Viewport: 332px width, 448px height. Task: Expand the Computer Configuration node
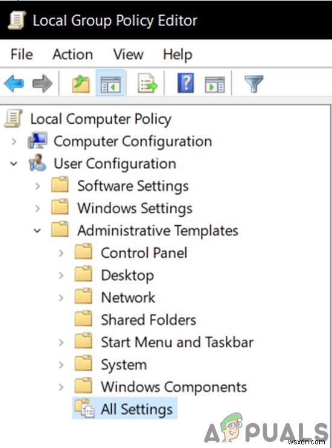pyautogui.click(x=14, y=141)
